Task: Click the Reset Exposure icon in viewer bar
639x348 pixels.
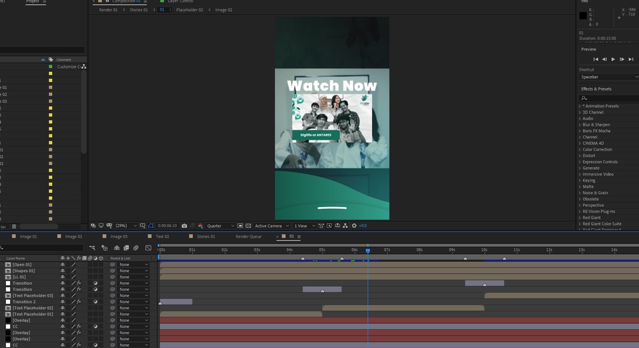Action: click(x=354, y=226)
